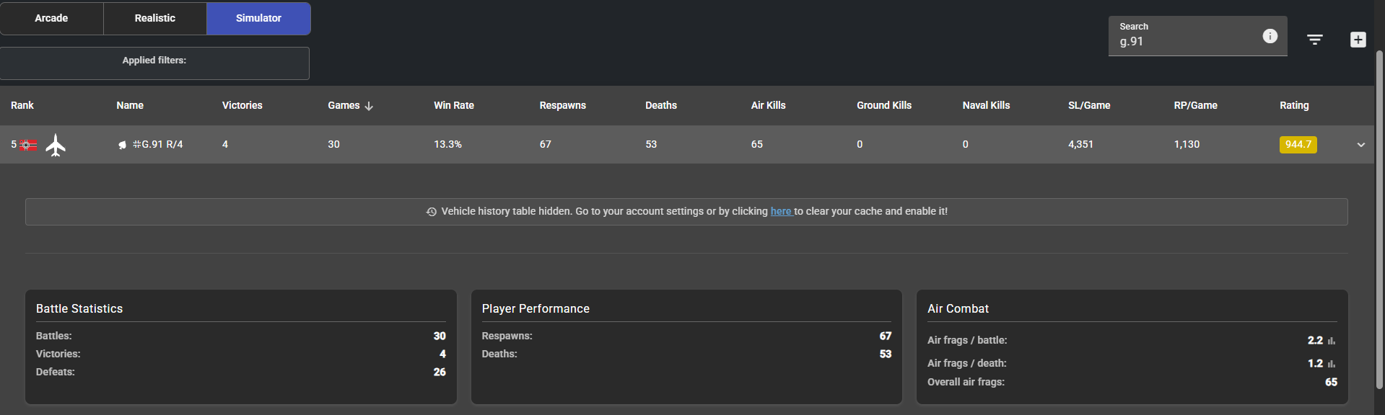Click the premium icon beside G.91 R/4

pyautogui.click(x=122, y=145)
